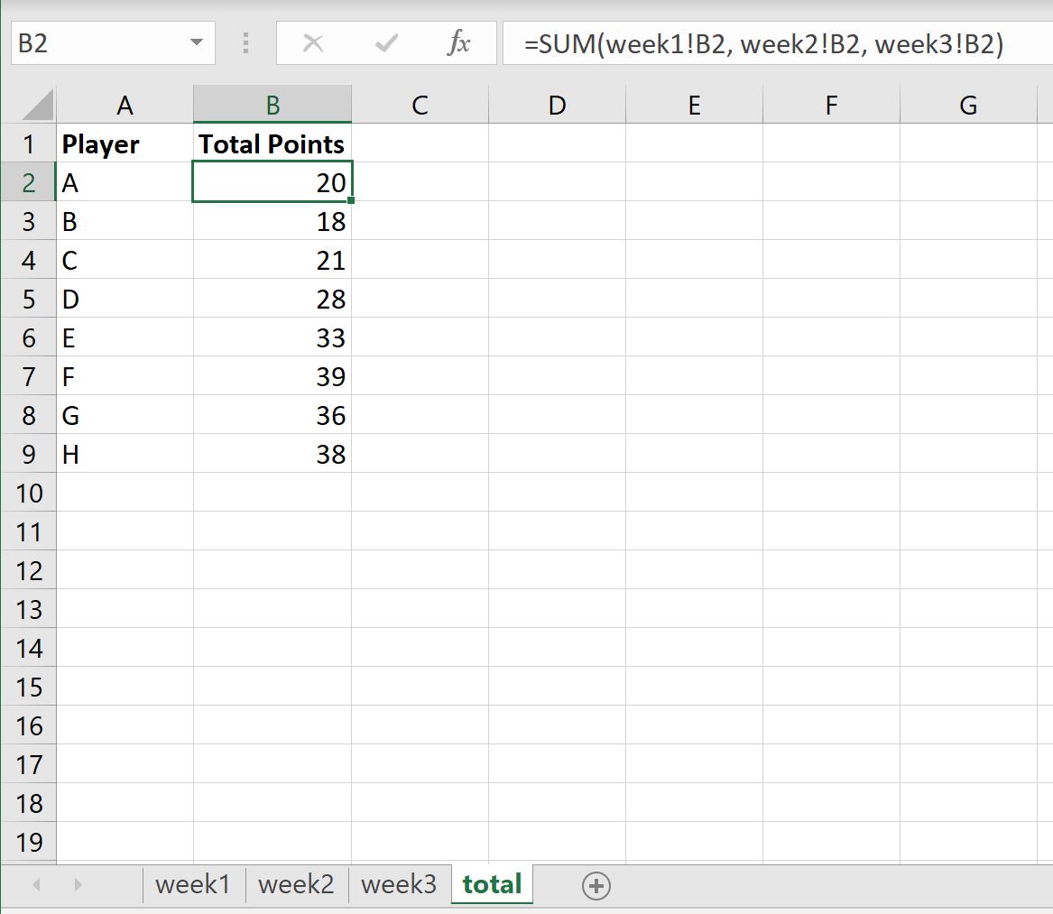Click the Enter checkmark formula icon
Image resolution: width=1053 pixels, height=914 pixels.
[386, 43]
